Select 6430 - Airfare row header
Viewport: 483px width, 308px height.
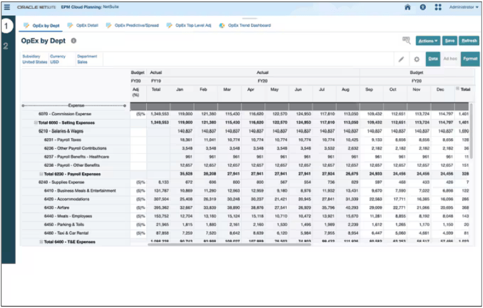pyautogui.click(x=76, y=208)
